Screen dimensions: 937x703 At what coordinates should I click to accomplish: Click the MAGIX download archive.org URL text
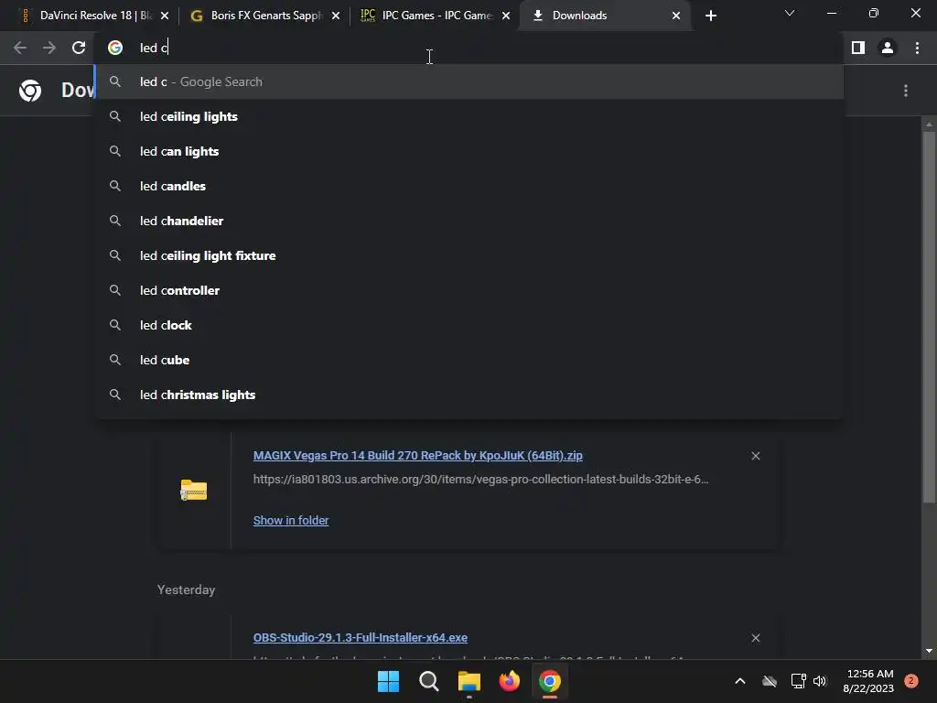pyautogui.click(x=480, y=480)
